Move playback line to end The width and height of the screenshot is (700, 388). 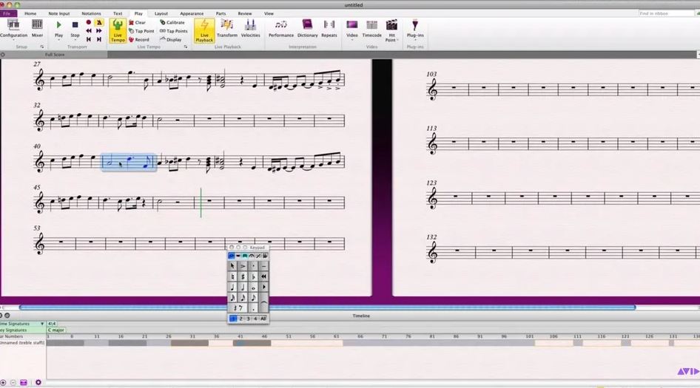click(x=99, y=39)
